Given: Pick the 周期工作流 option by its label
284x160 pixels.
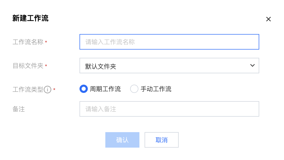Looking at the screenshot, I should pos(105,89).
